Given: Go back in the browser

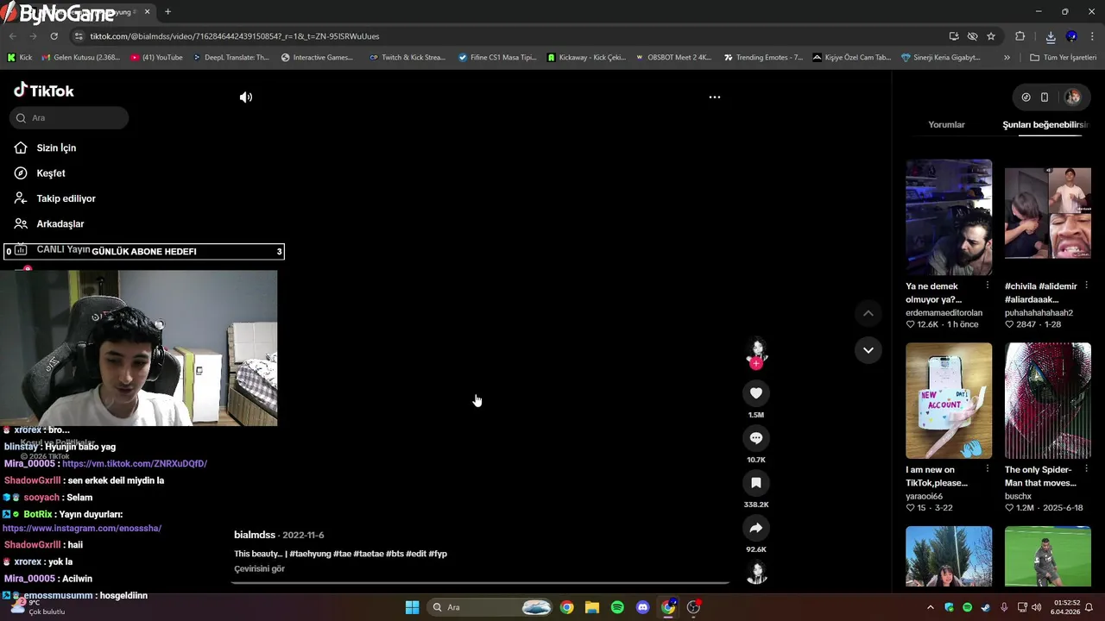Looking at the screenshot, I should (x=12, y=36).
